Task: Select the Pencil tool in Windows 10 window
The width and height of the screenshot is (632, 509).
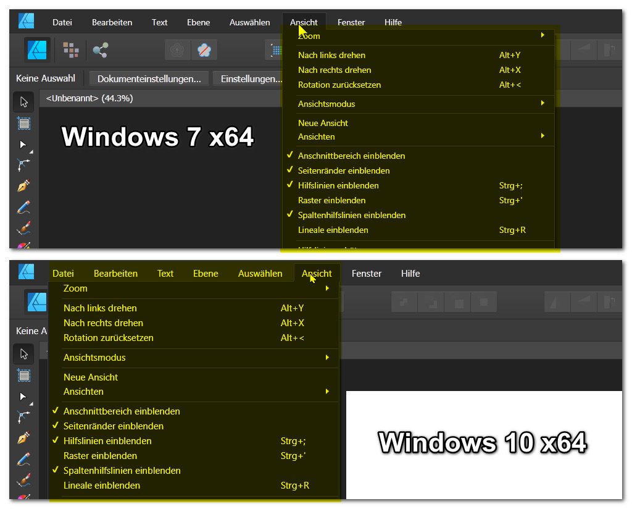Action: click(24, 459)
